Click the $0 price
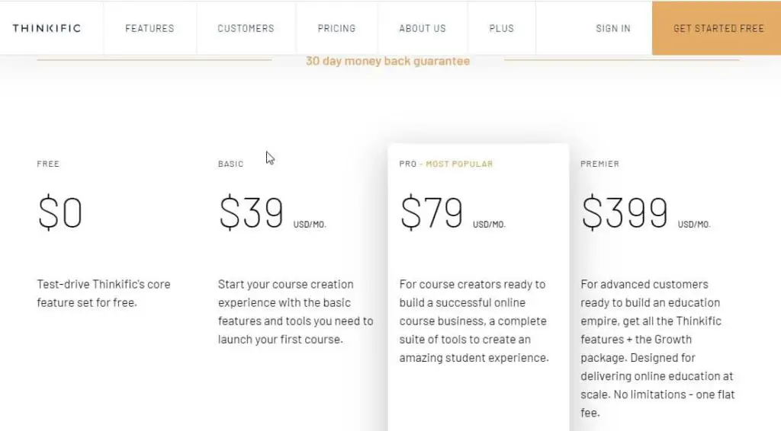 (59, 212)
